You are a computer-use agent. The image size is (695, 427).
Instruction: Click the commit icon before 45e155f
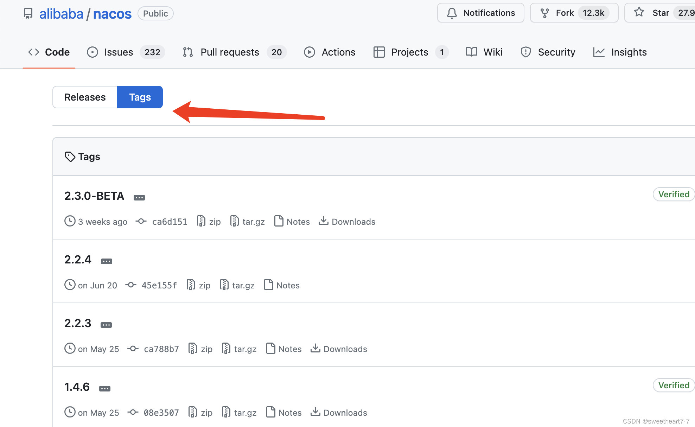(131, 285)
